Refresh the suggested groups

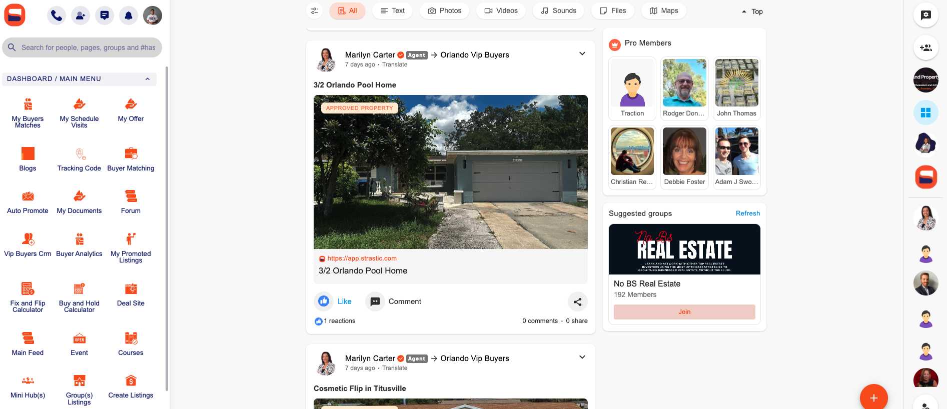pos(747,213)
